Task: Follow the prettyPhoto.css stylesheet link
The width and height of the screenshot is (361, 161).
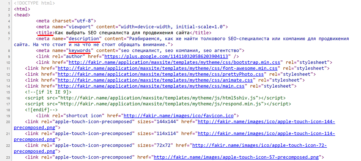Action: click(161, 74)
